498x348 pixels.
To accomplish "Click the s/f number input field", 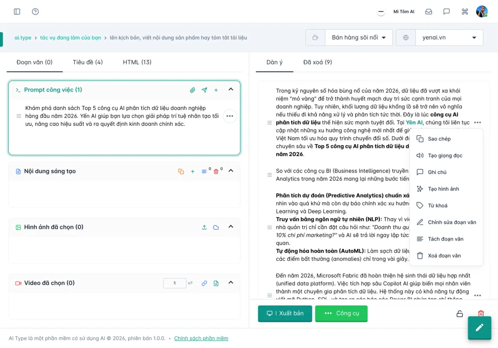I will pos(175,283).
